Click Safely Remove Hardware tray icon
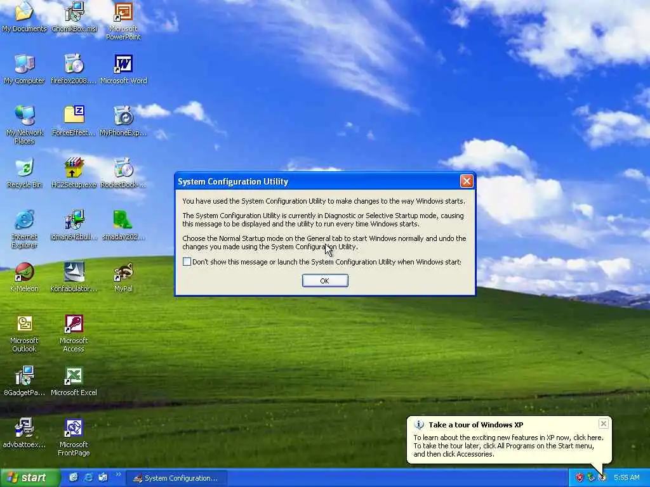 pyautogui.click(x=591, y=478)
